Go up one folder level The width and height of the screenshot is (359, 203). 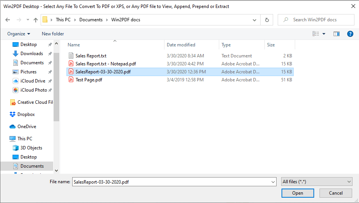35,20
